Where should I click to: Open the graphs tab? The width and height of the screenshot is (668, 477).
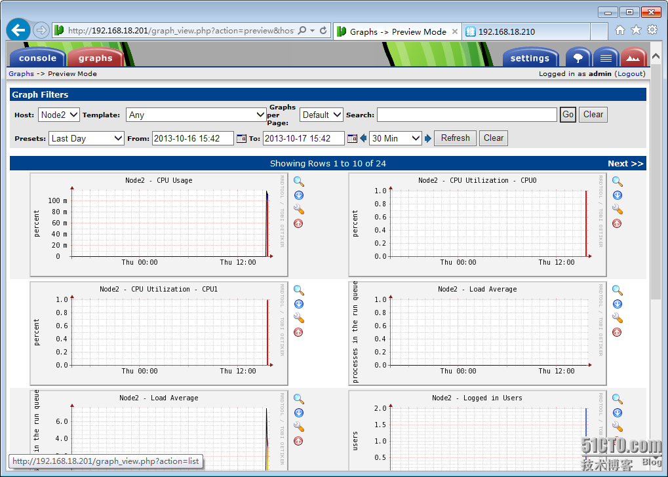point(96,58)
